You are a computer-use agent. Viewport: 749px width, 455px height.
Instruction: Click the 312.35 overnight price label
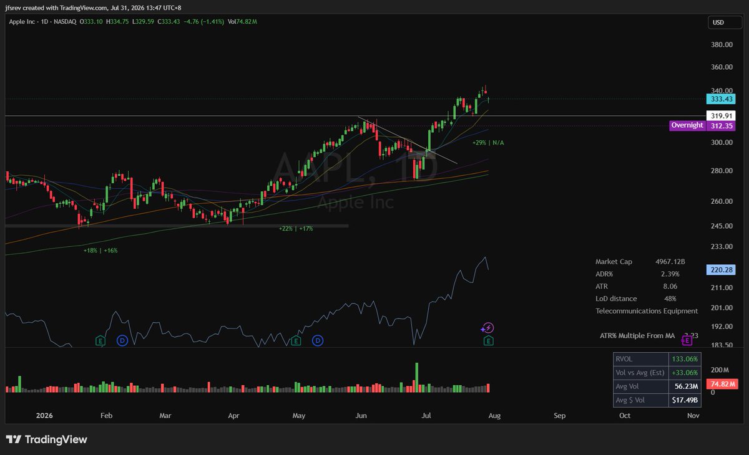[720, 125]
